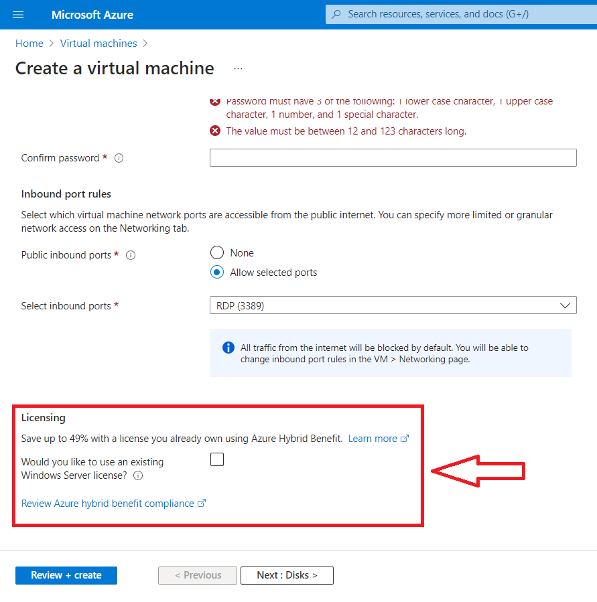Go to Home breadcrumb
This screenshot has height=602, width=597.
pos(29,44)
